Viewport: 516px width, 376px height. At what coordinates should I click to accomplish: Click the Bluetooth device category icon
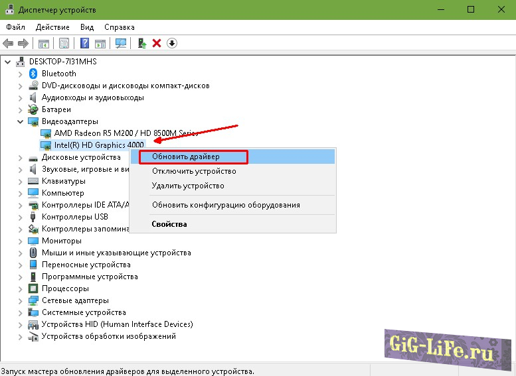(34, 74)
